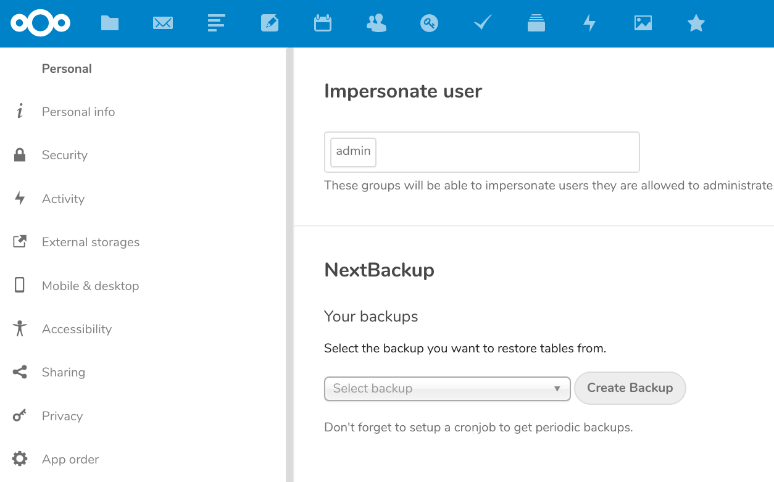Open the star app icon

[696, 23]
